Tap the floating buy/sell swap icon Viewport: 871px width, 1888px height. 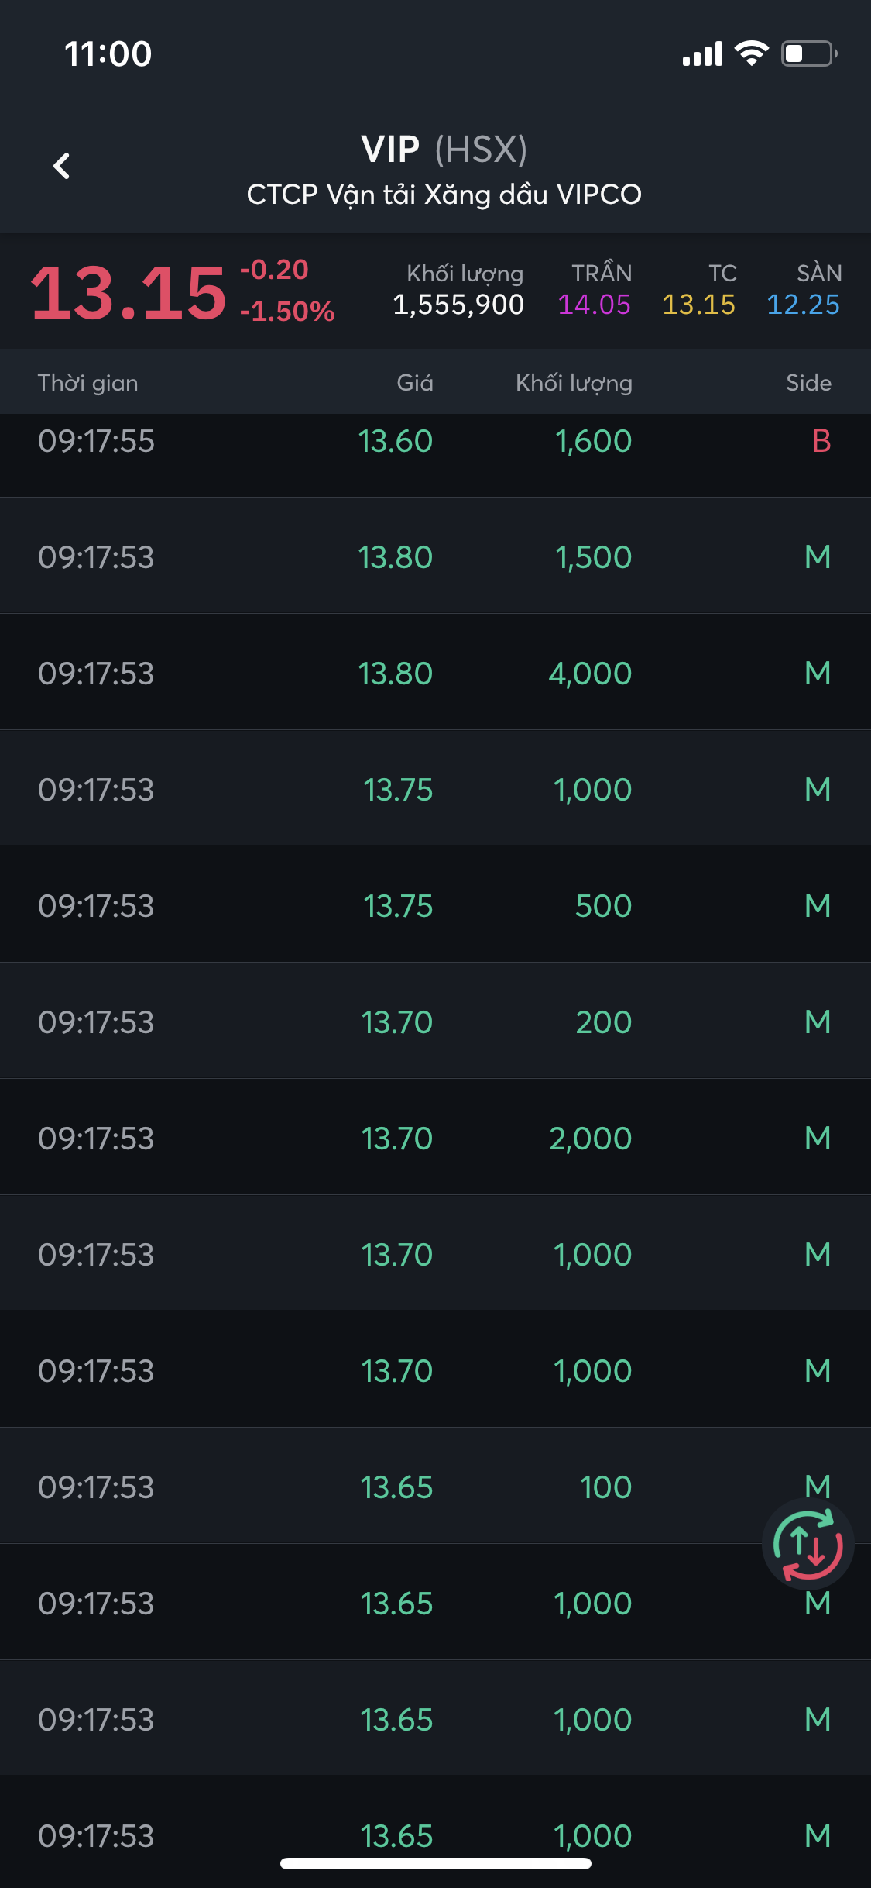808,1545
